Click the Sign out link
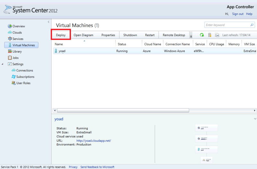This screenshot has width=257, height=169. (238, 14)
